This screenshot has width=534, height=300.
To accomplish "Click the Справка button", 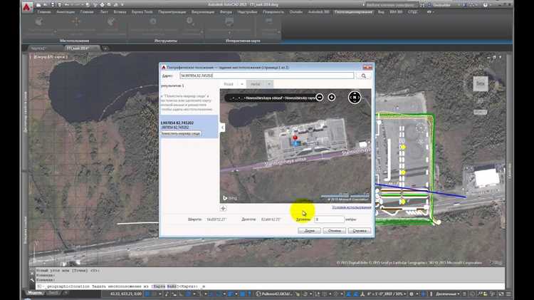I will (360, 231).
